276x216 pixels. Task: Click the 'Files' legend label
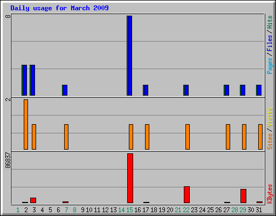tap(270, 43)
